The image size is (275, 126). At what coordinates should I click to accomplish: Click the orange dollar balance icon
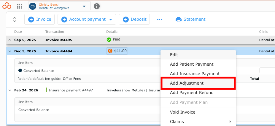coord(110,51)
